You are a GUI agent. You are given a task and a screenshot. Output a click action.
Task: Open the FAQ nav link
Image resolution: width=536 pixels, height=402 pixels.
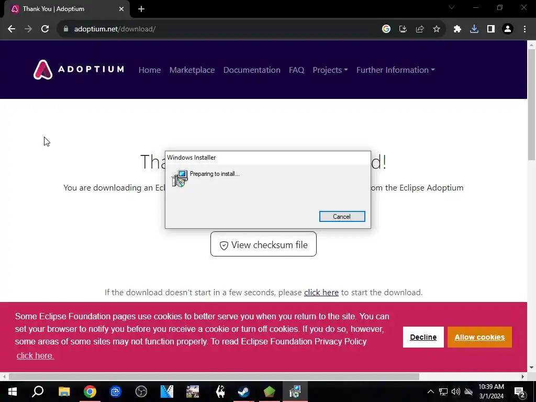point(296,70)
